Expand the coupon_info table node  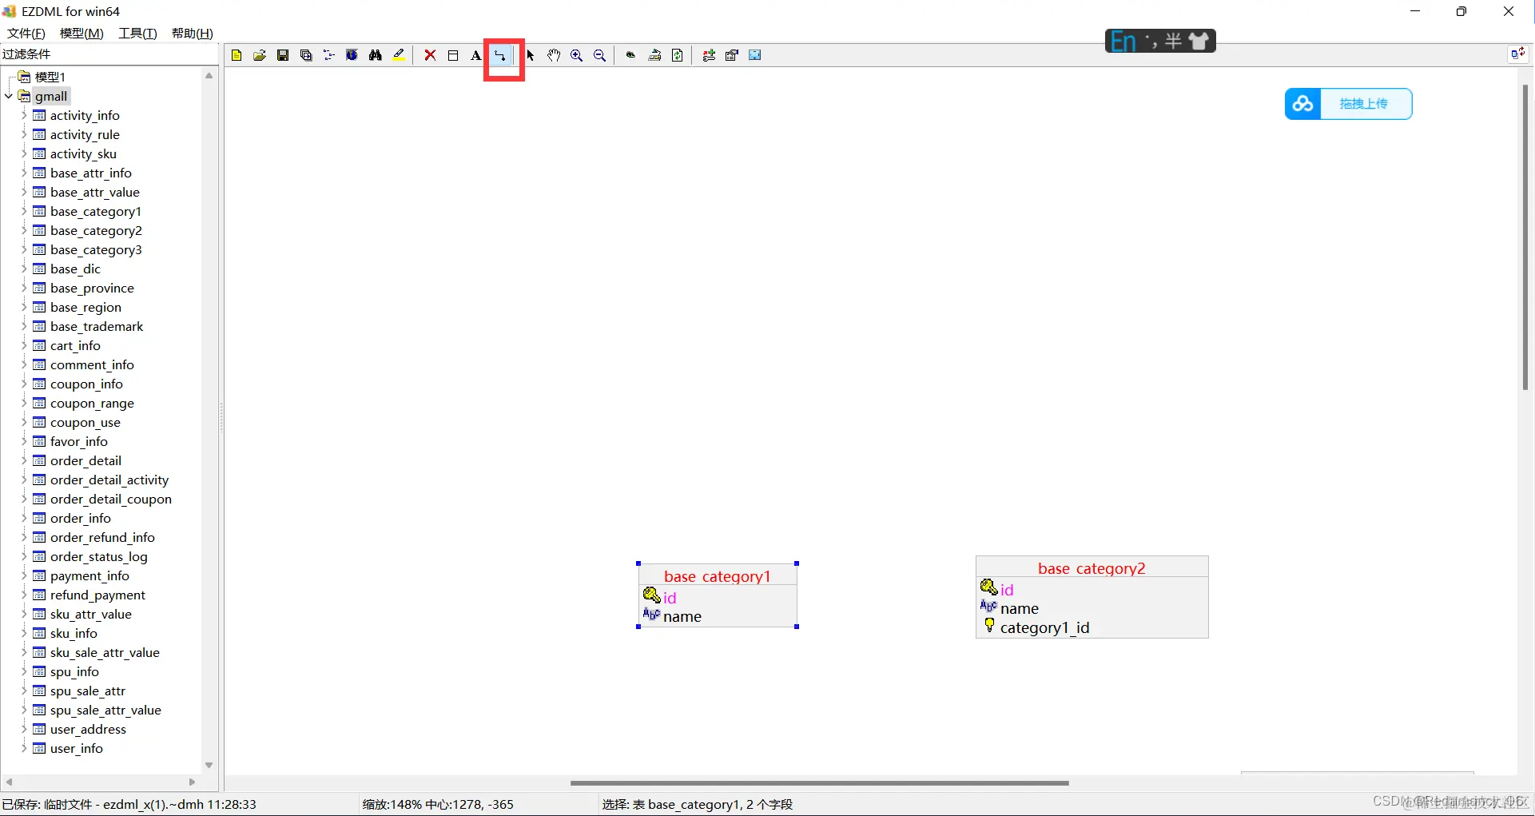(24, 384)
